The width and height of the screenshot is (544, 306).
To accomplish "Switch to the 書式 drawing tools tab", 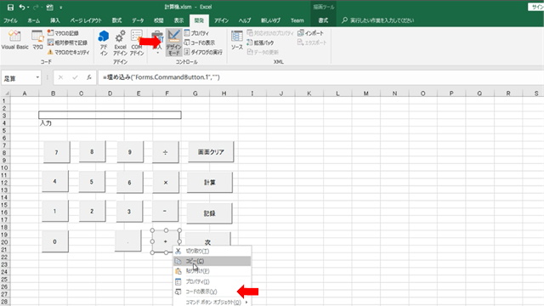I will click(x=323, y=20).
